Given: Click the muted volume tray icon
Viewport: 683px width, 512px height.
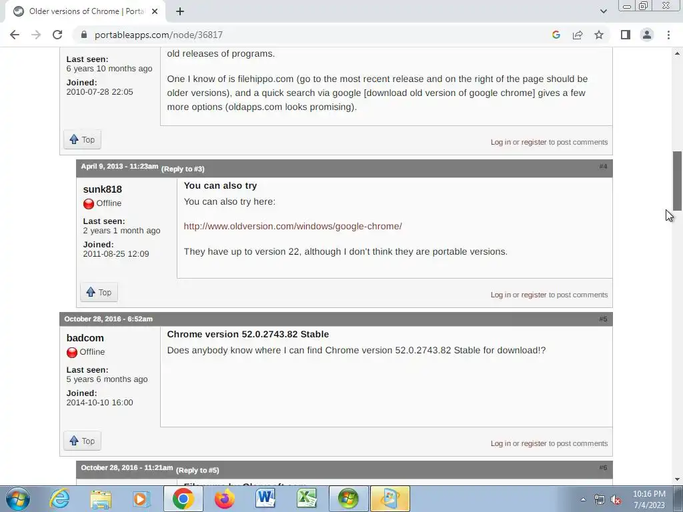Looking at the screenshot, I should pyautogui.click(x=616, y=499).
